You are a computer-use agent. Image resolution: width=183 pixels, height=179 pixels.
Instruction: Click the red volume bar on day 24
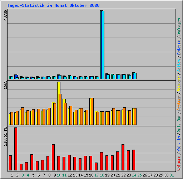134,160
